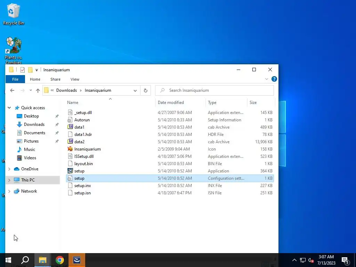Select Network in the navigation pane
The image size is (356, 267).
coord(29,191)
